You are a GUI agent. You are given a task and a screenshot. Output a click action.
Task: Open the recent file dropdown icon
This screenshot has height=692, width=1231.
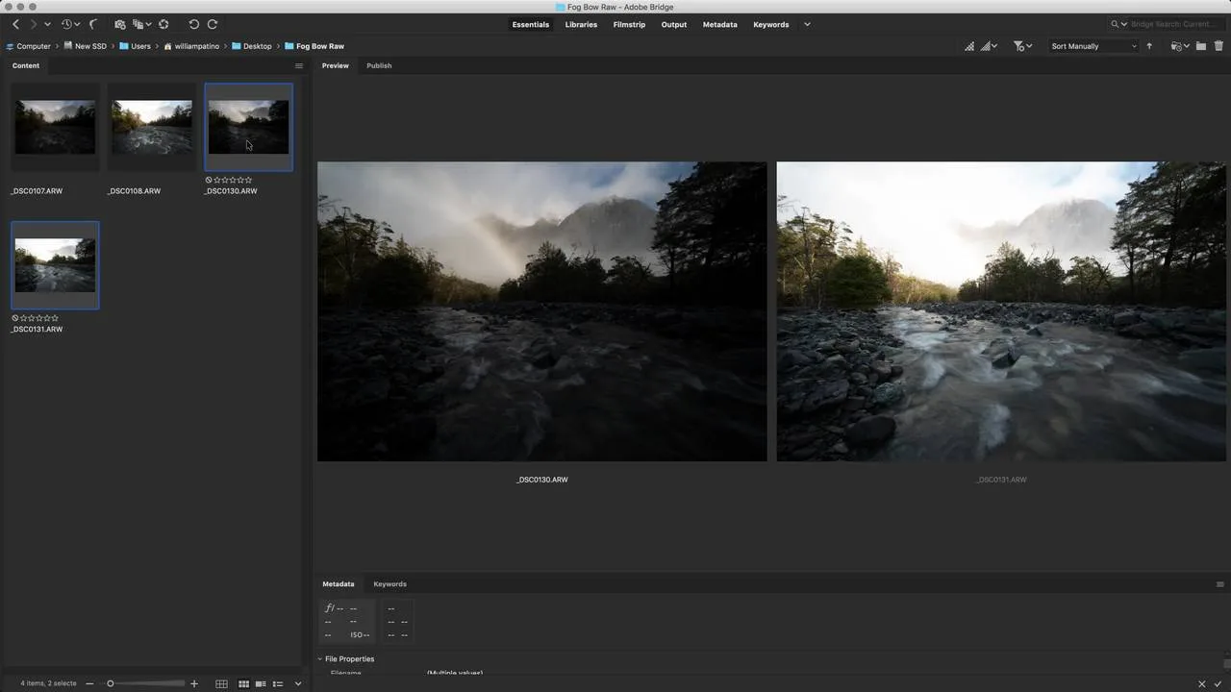click(1180, 46)
